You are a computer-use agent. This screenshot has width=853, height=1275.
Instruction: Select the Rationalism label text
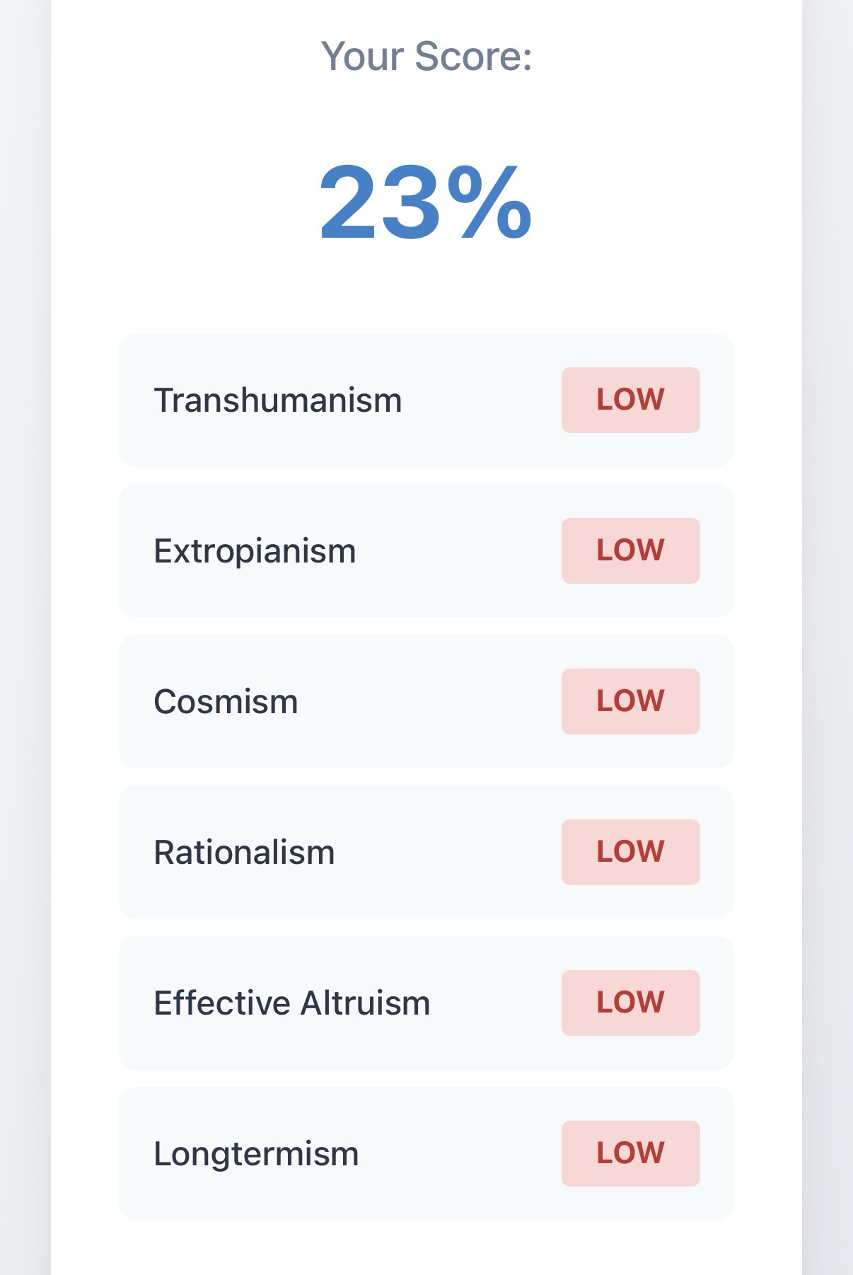pos(244,853)
